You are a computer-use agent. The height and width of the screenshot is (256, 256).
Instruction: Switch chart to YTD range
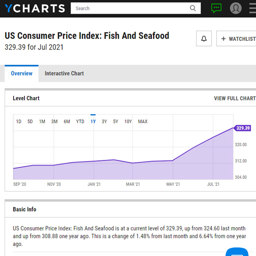pyautogui.click(x=80, y=121)
